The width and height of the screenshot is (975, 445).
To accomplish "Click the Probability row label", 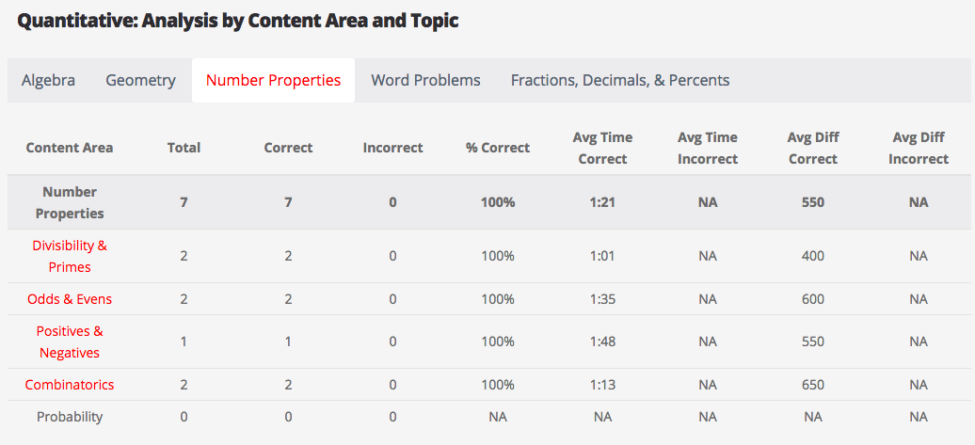I will (x=70, y=417).
